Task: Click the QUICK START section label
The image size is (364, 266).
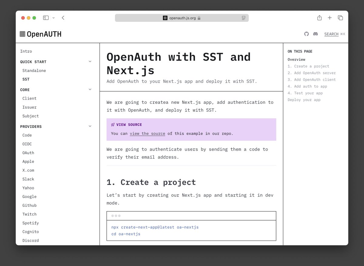Action: [x=33, y=62]
